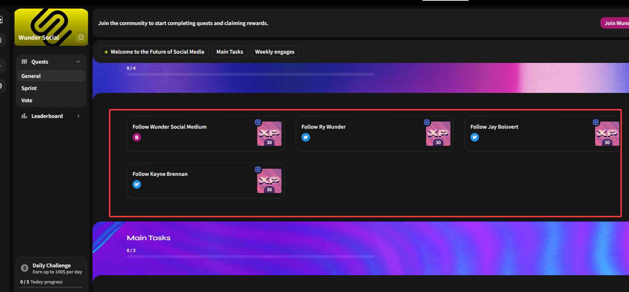Click the Twitter icon under Follow Jay Boisvert

coord(475,137)
